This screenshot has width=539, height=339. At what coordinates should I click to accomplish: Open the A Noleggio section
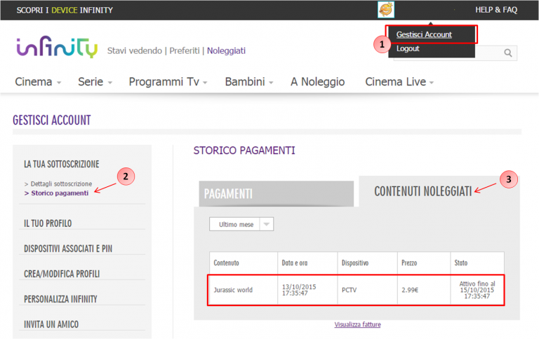click(318, 82)
